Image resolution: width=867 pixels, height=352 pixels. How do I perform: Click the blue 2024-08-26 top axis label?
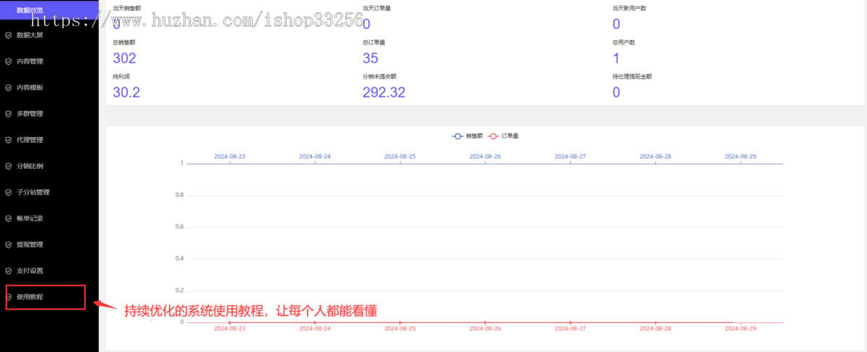(486, 156)
